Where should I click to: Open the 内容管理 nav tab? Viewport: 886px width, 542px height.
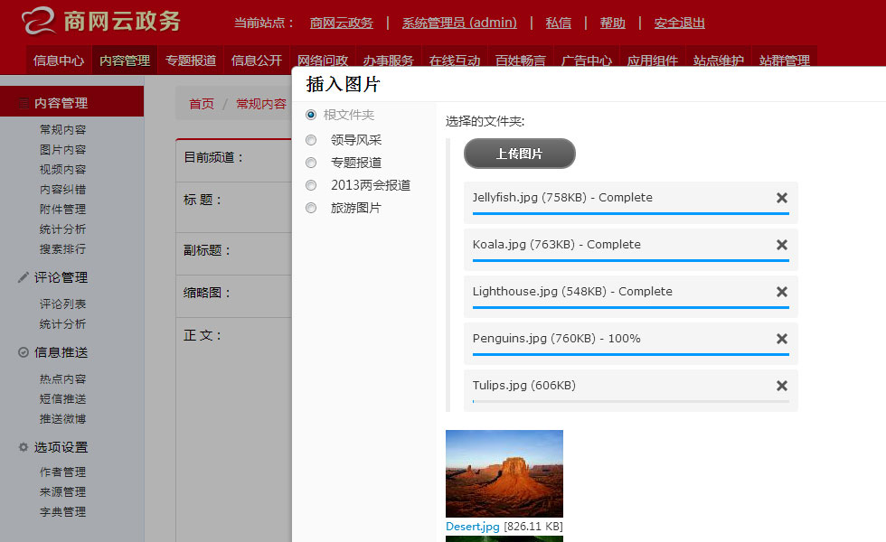(x=125, y=61)
